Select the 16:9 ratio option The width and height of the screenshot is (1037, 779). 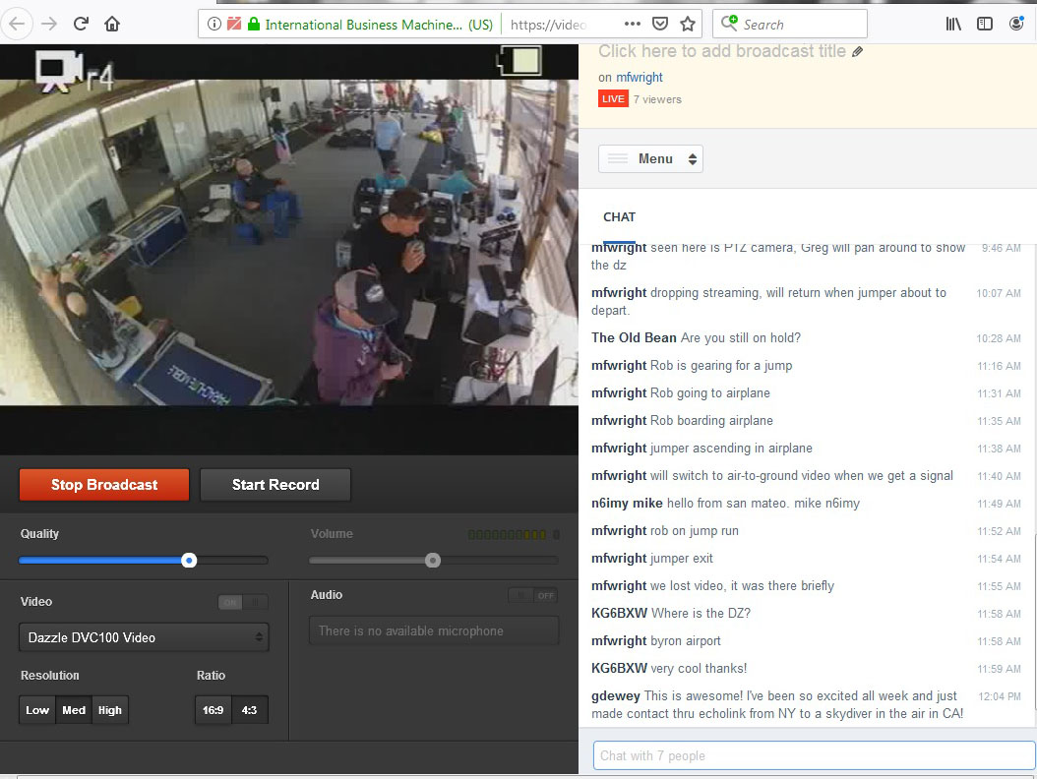213,710
